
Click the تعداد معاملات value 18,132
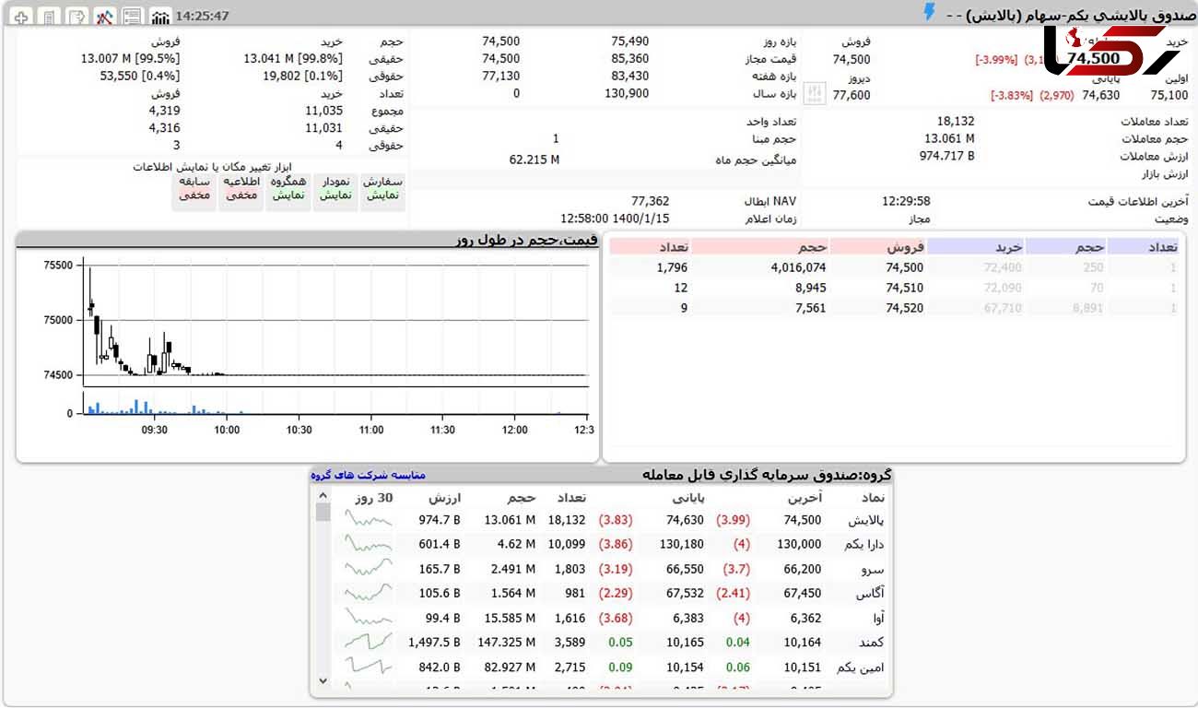tap(956, 121)
